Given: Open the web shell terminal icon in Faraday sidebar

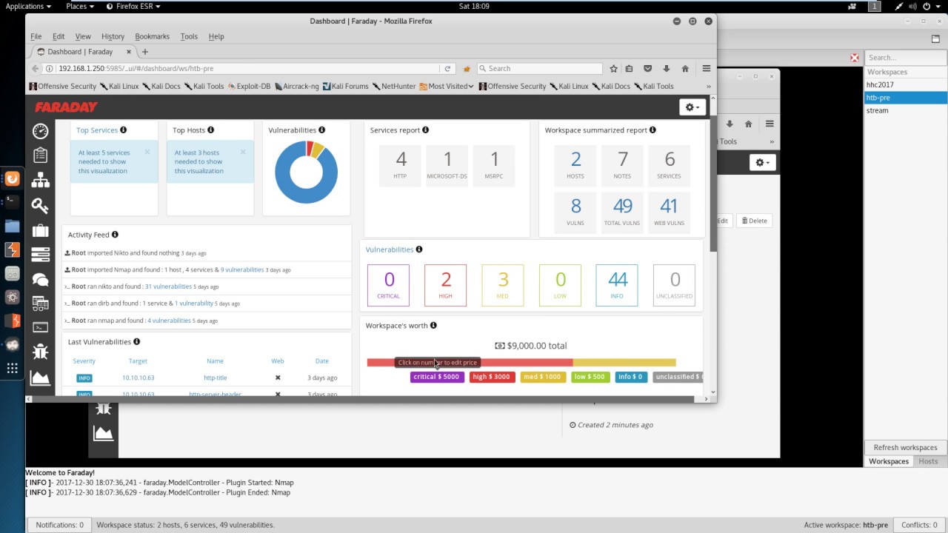Looking at the screenshot, I should [x=40, y=326].
